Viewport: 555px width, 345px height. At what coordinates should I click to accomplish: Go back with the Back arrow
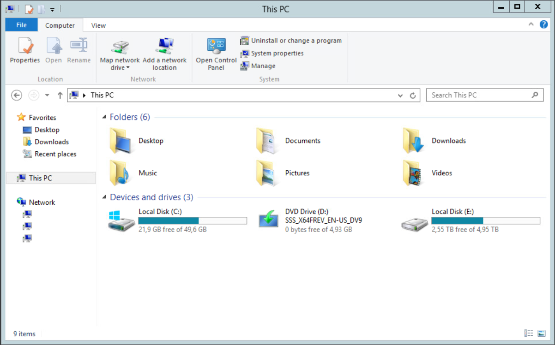(x=17, y=95)
